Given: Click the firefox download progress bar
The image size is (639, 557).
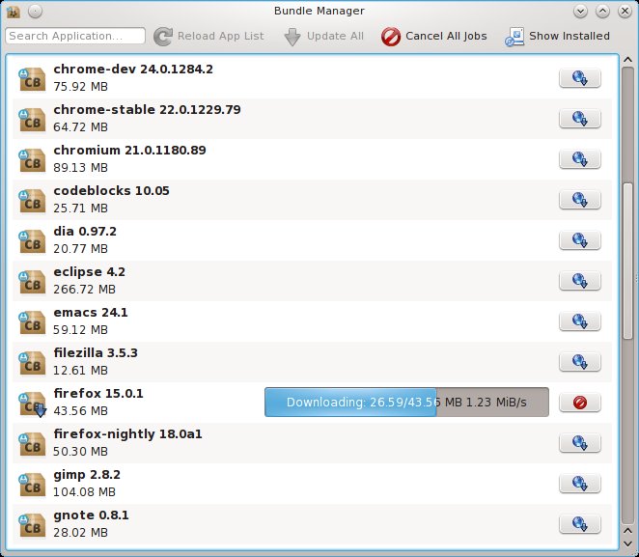Looking at the screenshot, I should (x=406, y=403).
